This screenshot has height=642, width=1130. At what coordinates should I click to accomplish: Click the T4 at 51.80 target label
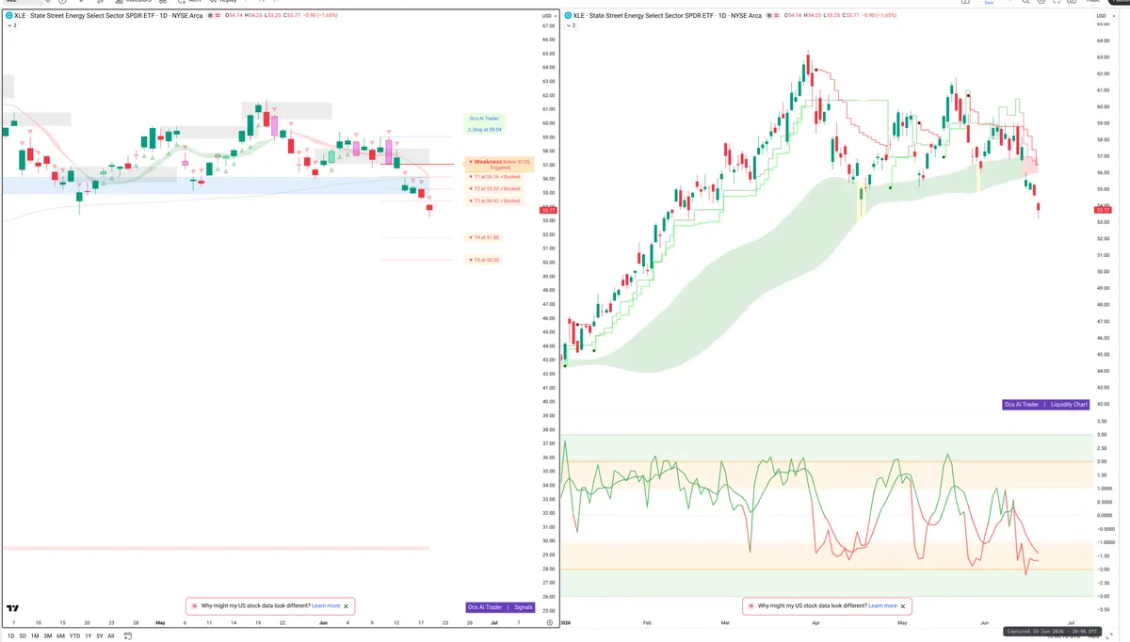pos(485,237)
